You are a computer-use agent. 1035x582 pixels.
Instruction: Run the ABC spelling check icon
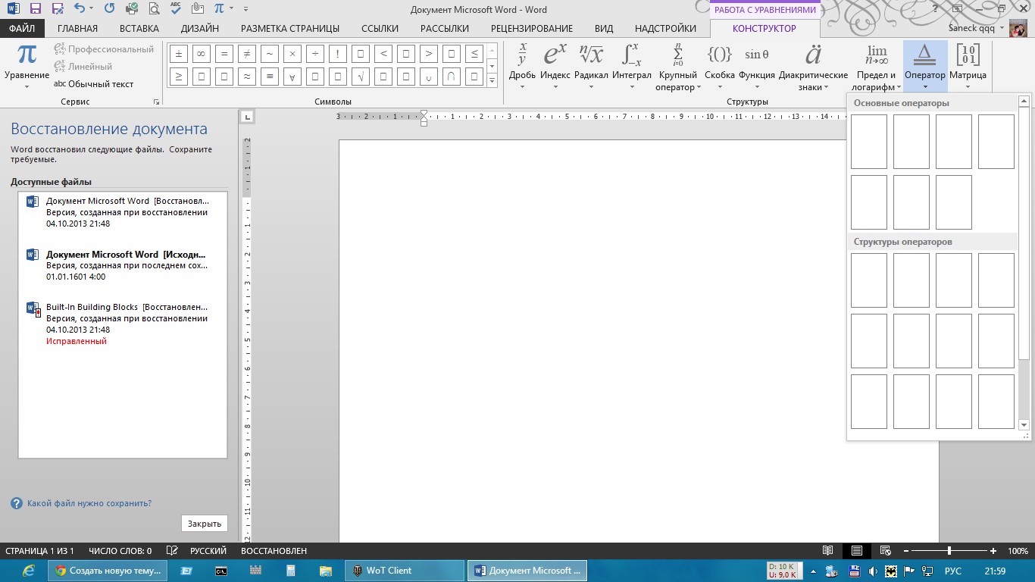tap(176, 9)
